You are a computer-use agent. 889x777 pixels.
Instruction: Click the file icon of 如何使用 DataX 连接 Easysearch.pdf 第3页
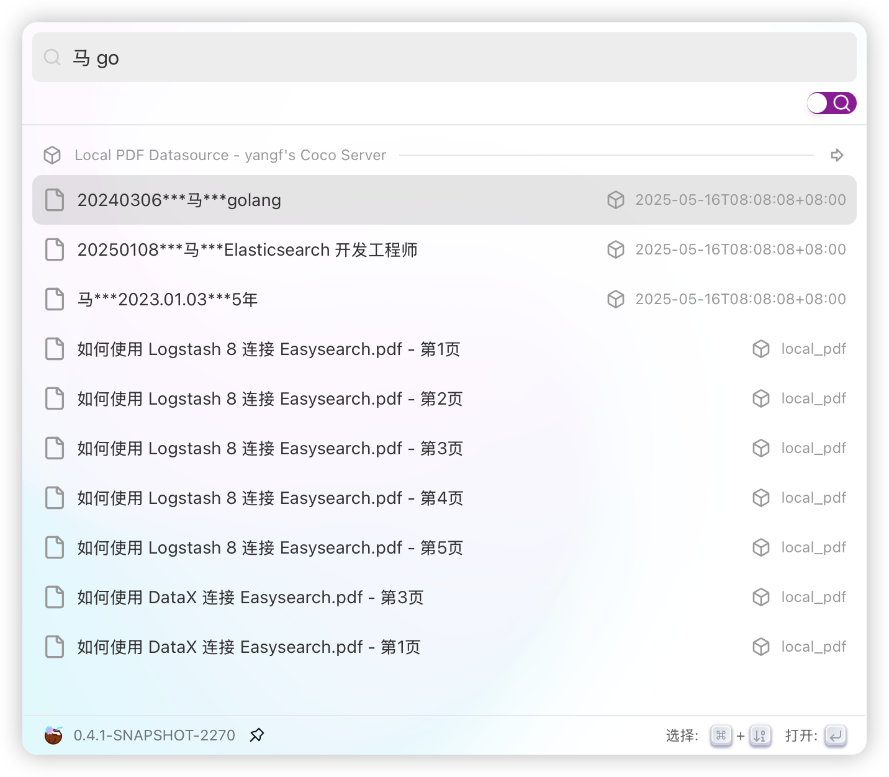click(x=54, y=597)
